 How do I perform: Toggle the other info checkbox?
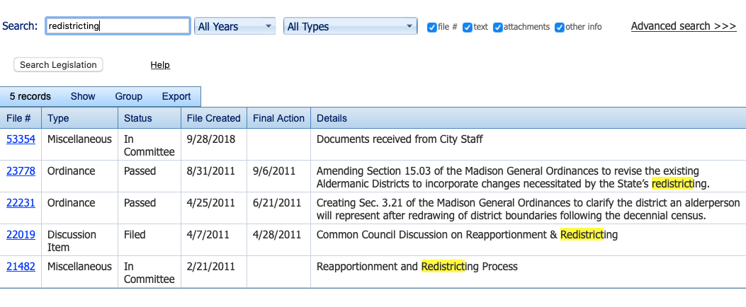560,28
